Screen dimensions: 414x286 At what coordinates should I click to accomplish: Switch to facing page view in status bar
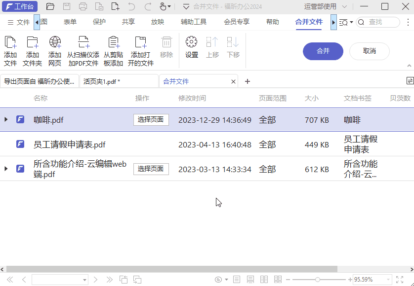(264, 279)
